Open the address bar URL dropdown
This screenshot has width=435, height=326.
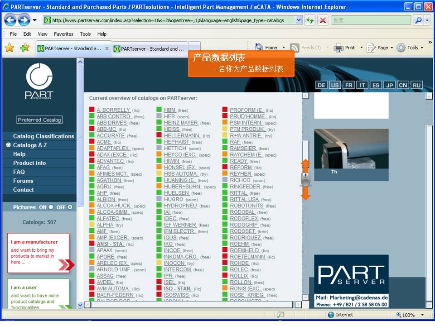(299, 20)
